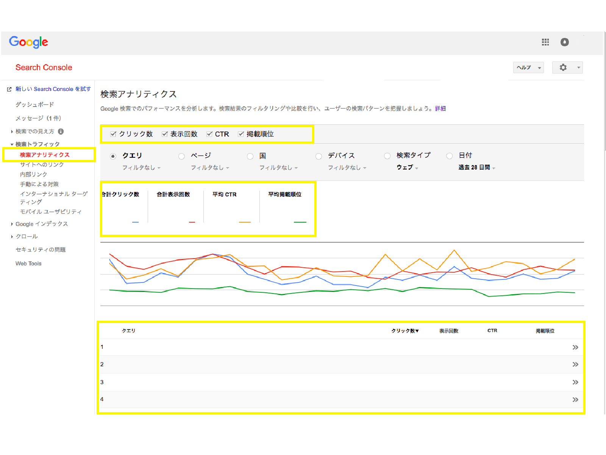Expand row 1 double-arrow icon
606x455 pixels.
tap(575, 347)
